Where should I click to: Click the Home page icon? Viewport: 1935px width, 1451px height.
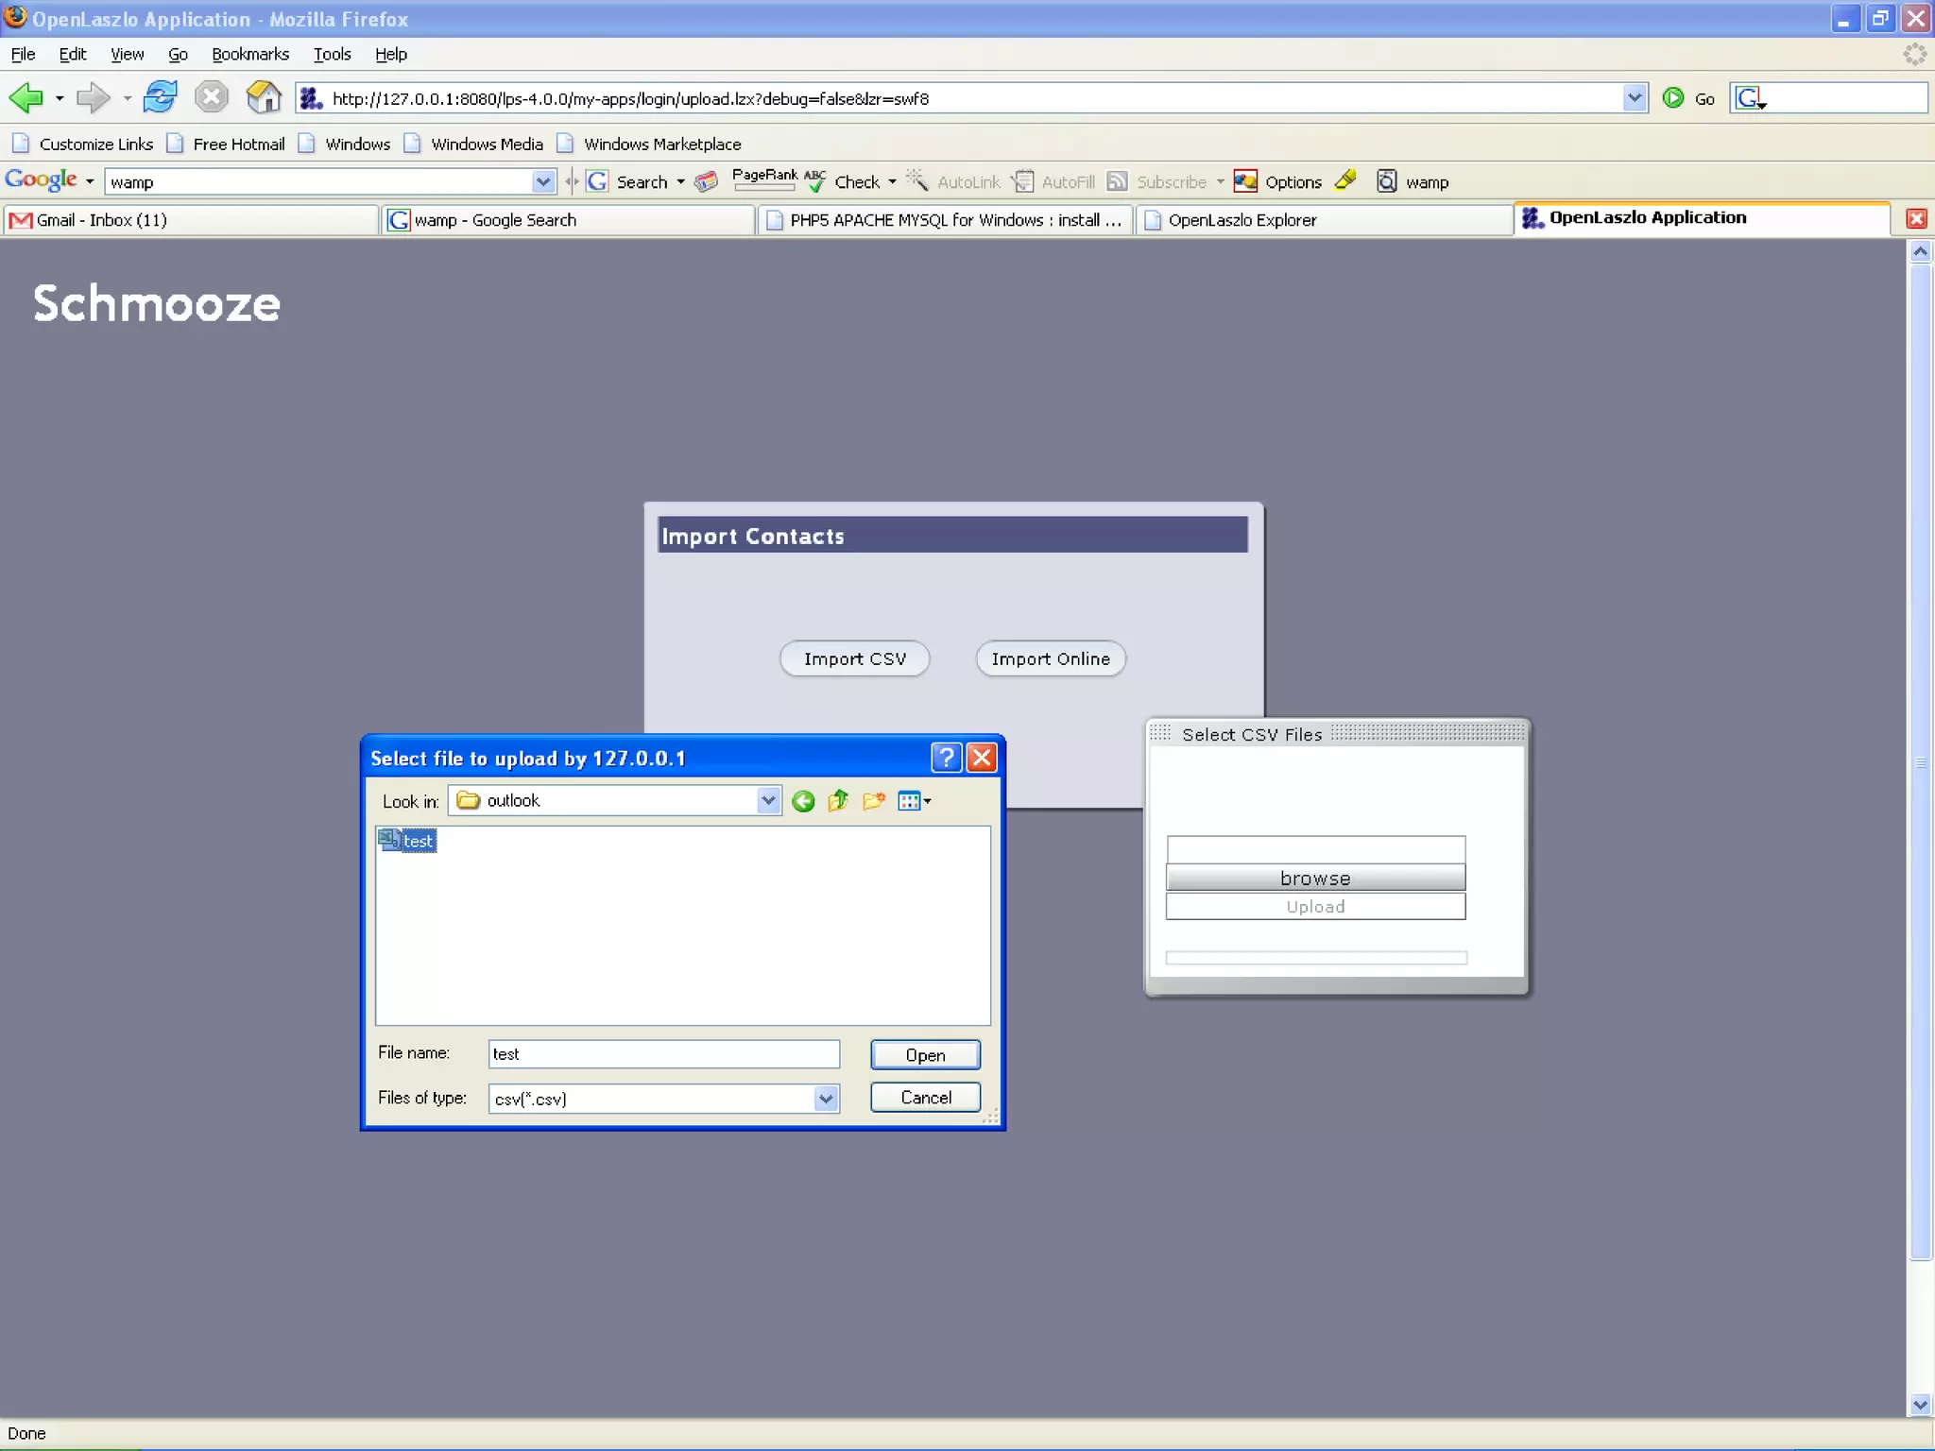(x=263, y=97)
